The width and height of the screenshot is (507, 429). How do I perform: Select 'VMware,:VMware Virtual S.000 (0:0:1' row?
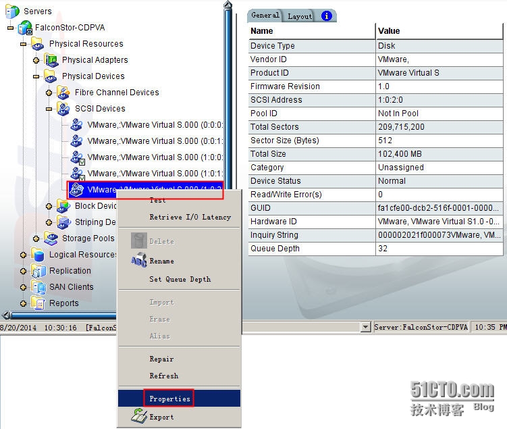[x=146, y=141]
